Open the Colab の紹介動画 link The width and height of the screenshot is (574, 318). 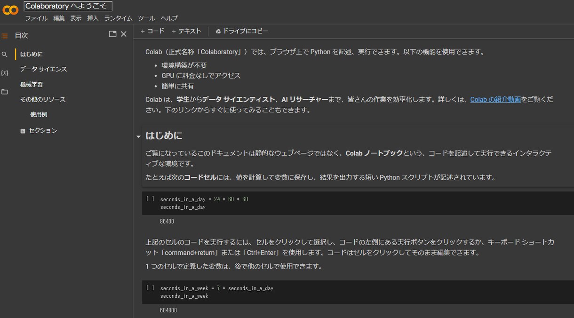[495, 100]
